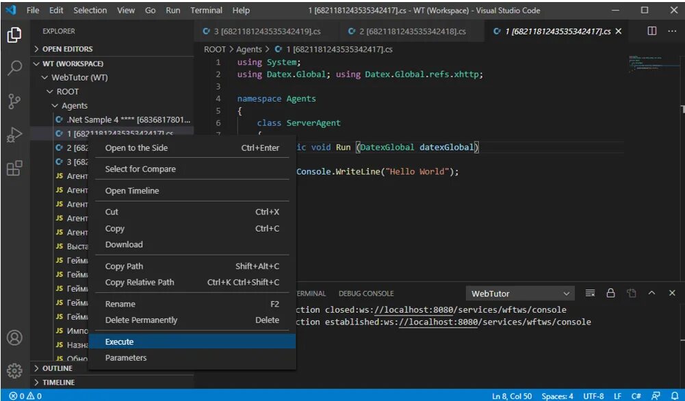Switch to the 3 [6821181243535342419].cs tab

point(266,31)
